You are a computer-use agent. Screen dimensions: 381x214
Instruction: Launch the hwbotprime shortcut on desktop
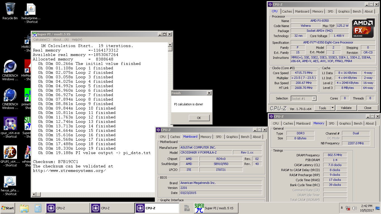31,13
